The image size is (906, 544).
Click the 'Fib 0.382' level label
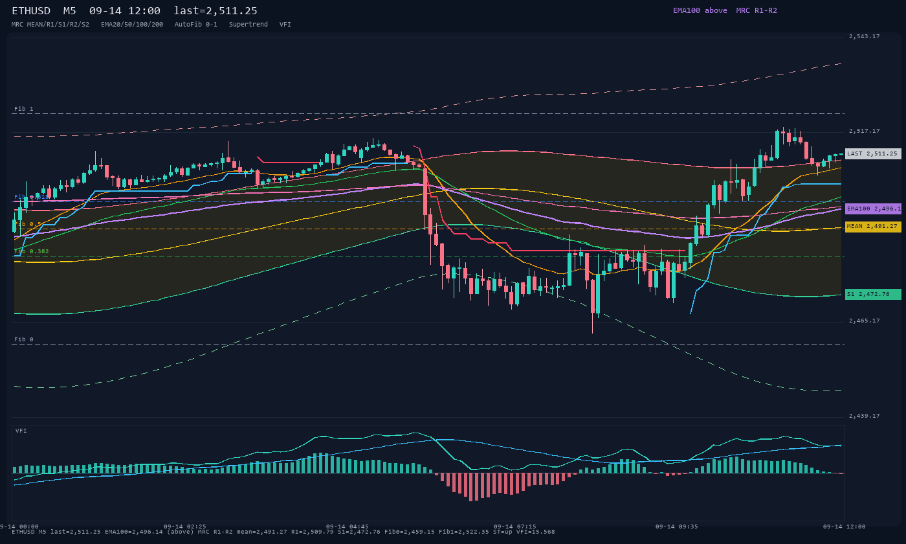(x=32, y=251)
